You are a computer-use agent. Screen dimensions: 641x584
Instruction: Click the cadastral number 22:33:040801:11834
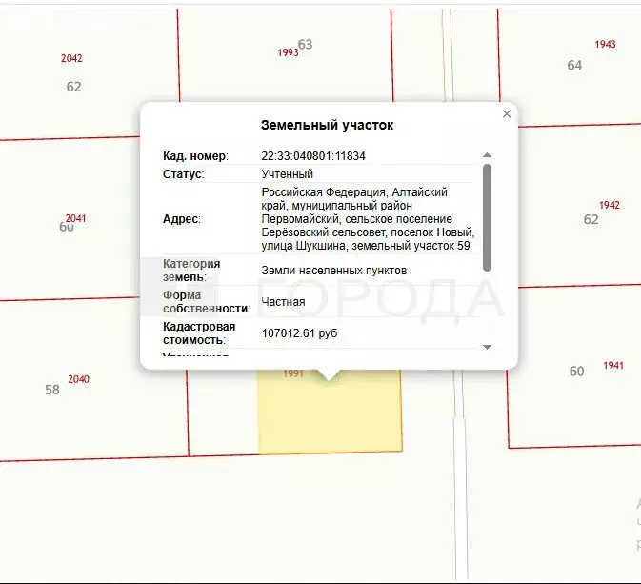[x=313, y=155]
